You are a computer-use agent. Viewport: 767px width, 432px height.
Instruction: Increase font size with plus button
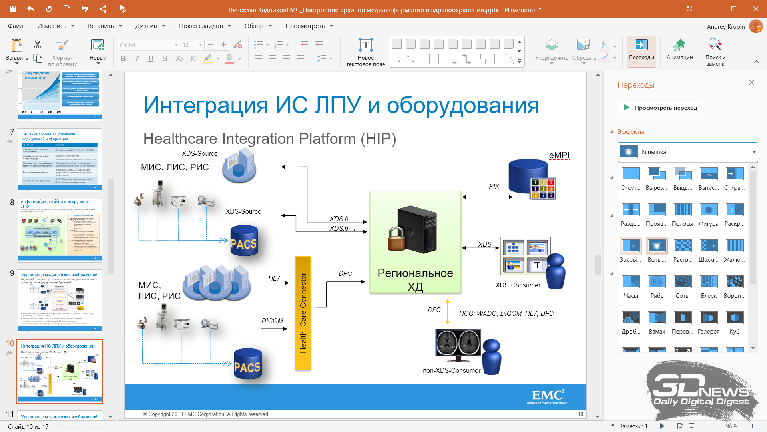(223, 45)
